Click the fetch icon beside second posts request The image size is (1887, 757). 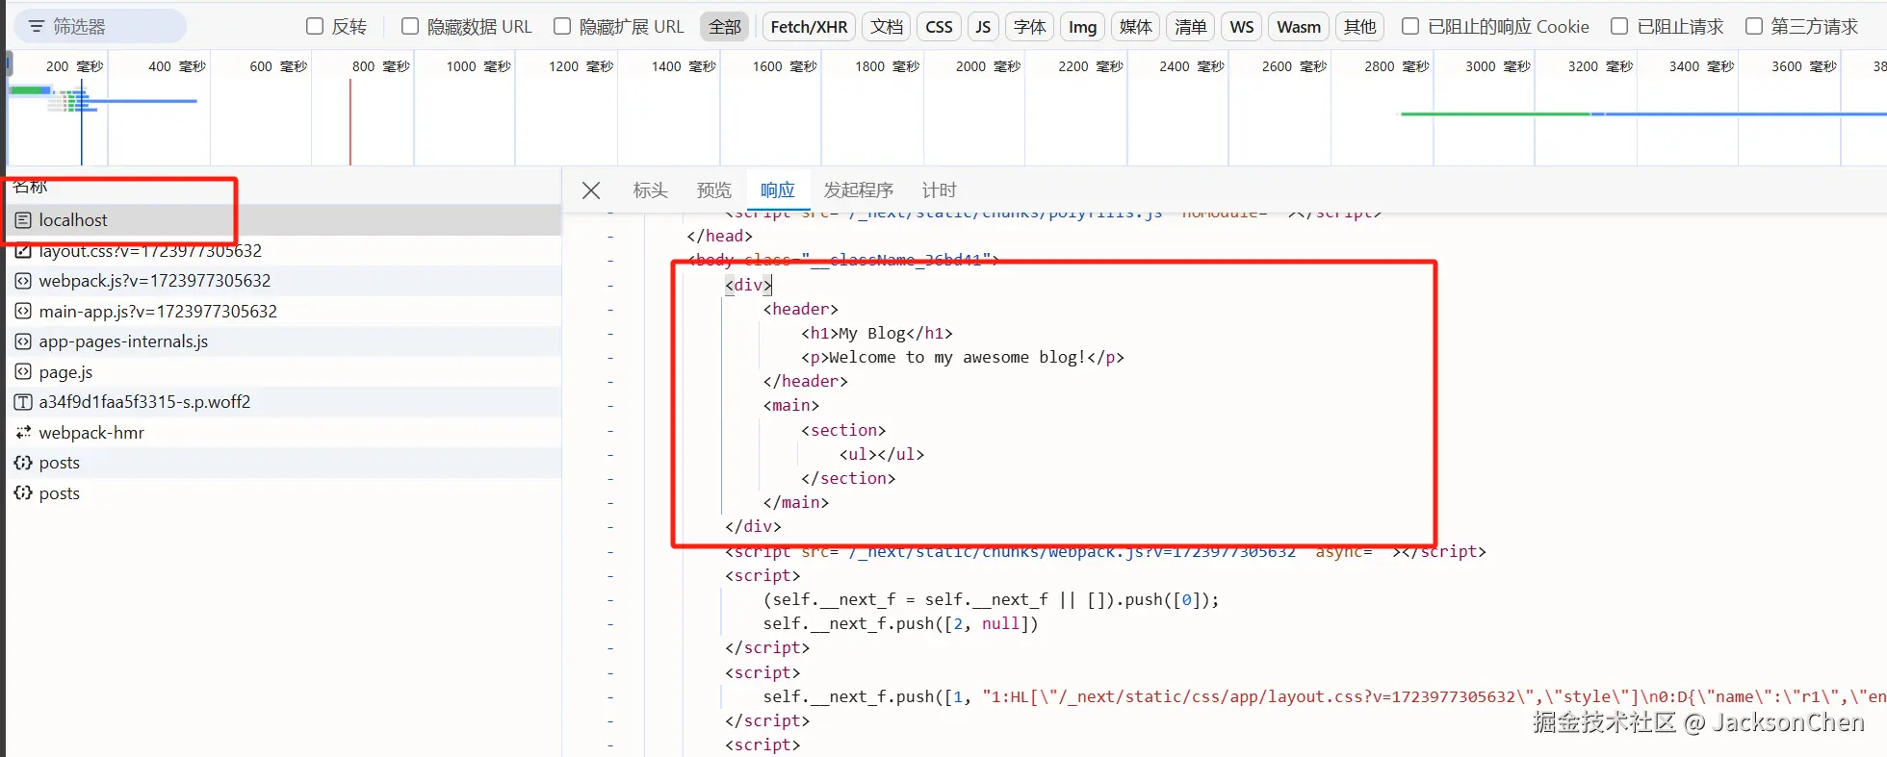[23, 493]
